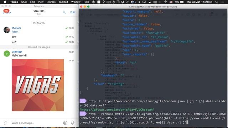Screen dimensions: 228x128
Task: Click the Dropbox menu bar icon
Action: coord(123,2)
